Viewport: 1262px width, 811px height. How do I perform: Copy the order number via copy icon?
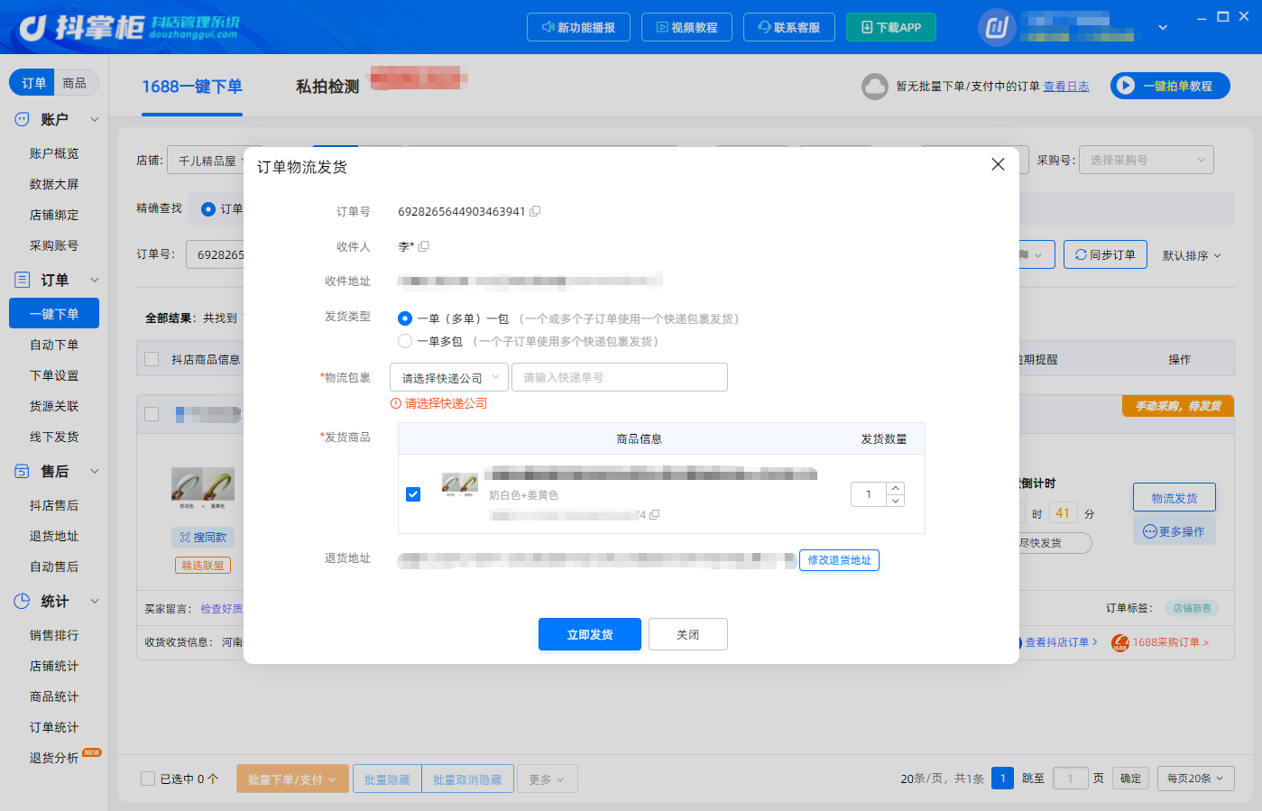pyautogui.click(x=535, y=211)
